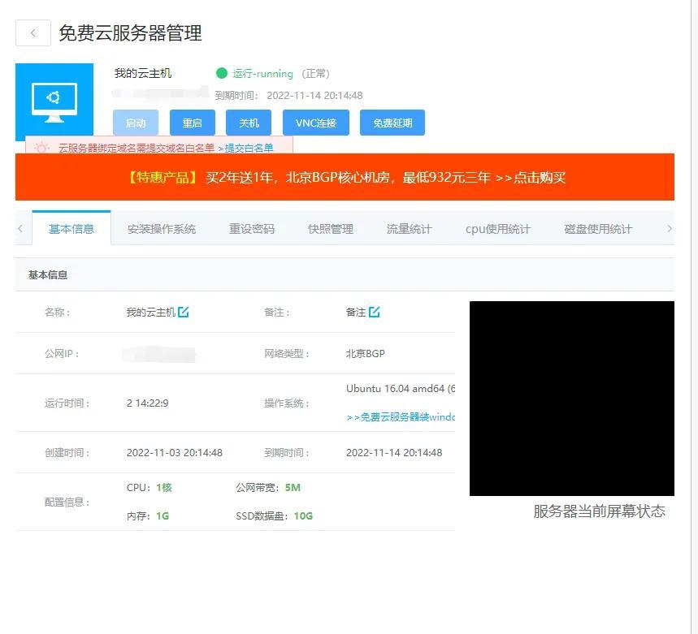This screenshot has height=634, width=698.
Task: Restart the server with 重启 button
Action: point(193,123)
